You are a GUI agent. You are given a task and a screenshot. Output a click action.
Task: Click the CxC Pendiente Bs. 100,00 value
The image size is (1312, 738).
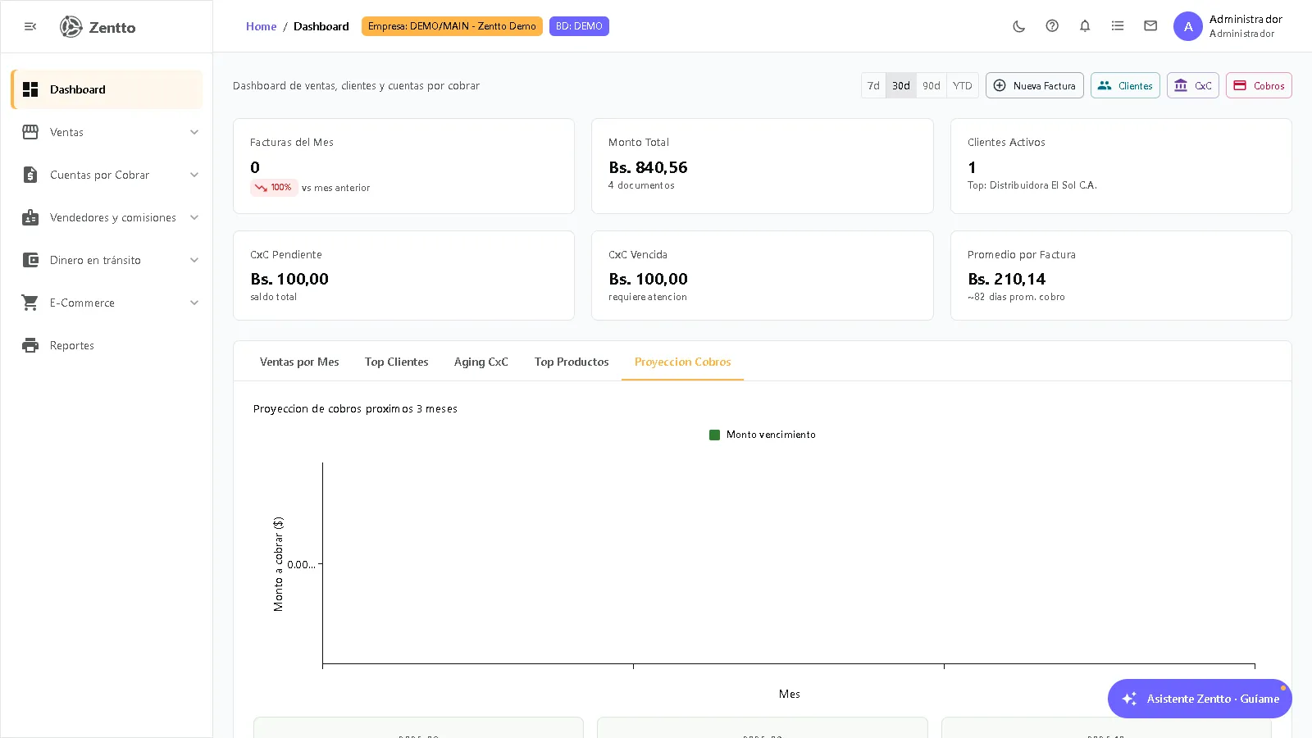pyautogui.click(x=289, y=279)
